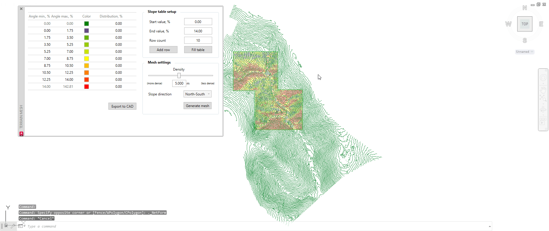Activate Zoom Extents in navigation bar
This screenshot has height=231, width=549.
click(x=543, y=98)
